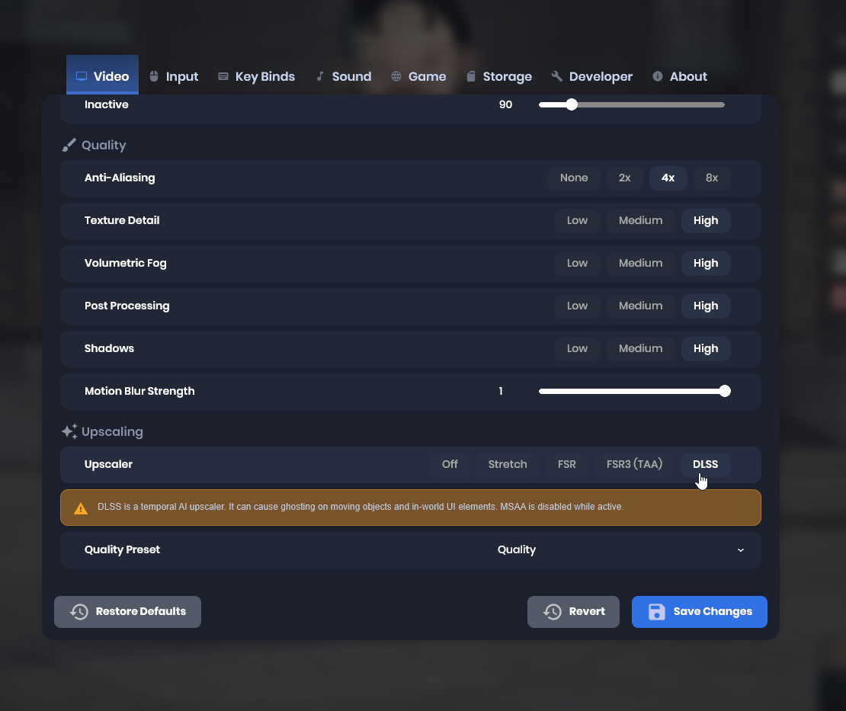Turn the Upscaler Off
The width and height of the screenshot is (846, 711).
(450, 464)
